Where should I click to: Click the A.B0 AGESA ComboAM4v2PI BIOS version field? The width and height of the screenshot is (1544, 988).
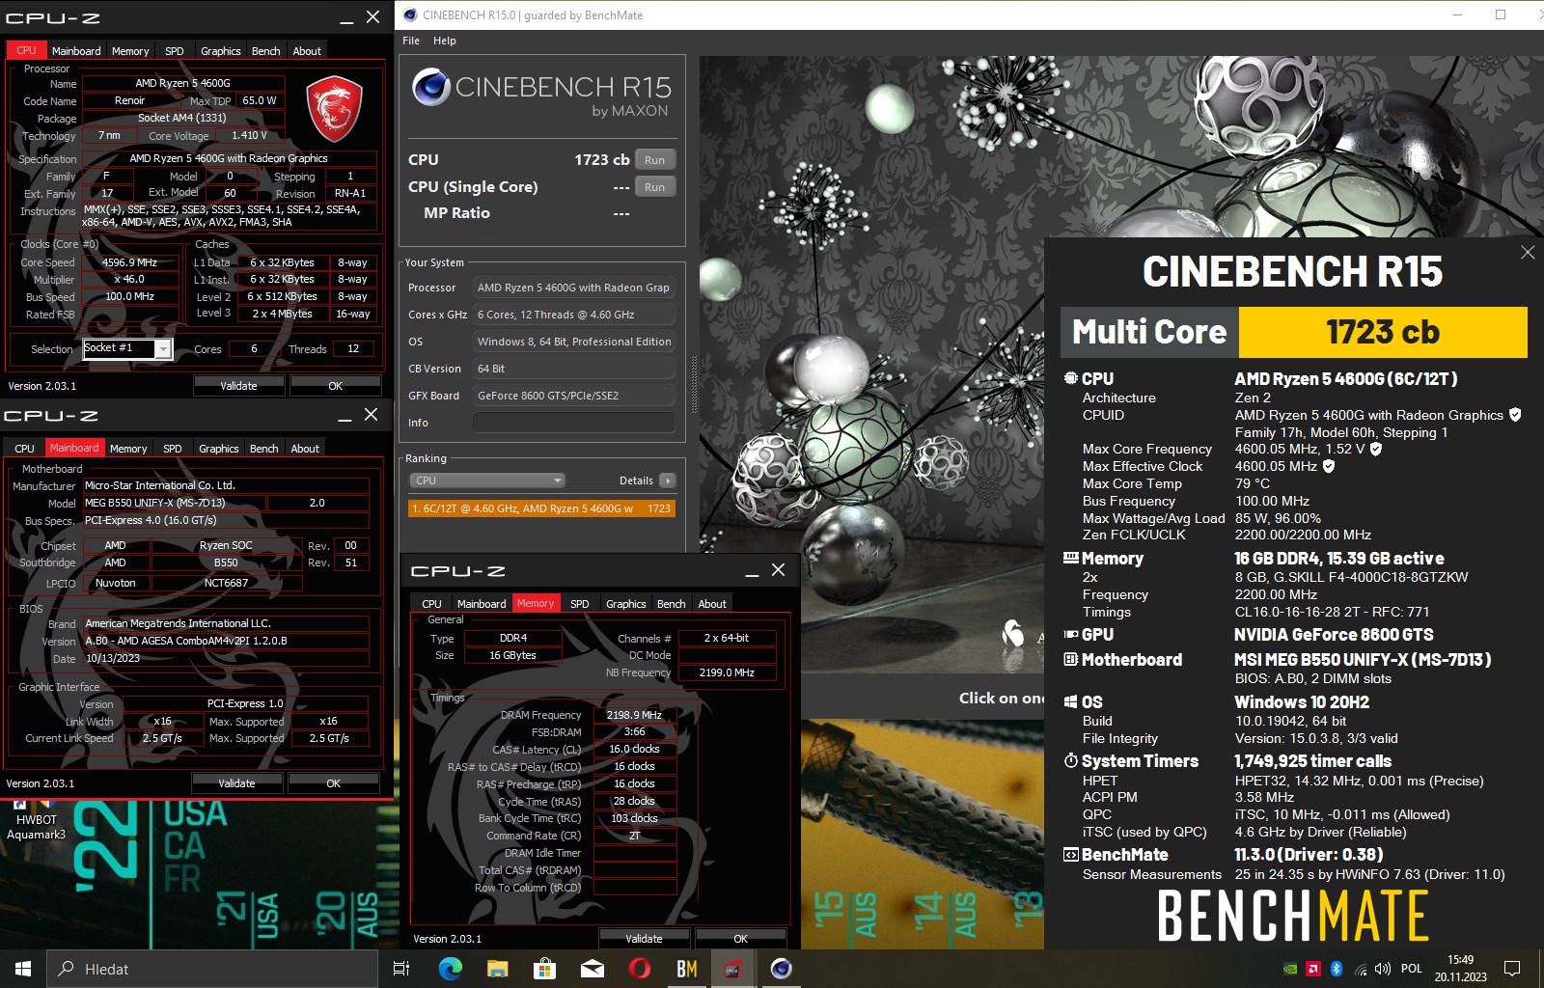point(226,641)
